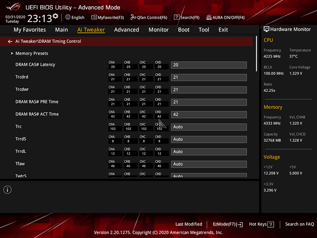The width and height of the screenshot is (317, 238).
Task: Select the DRAM CAS# Latency label
Action: [35, 65]
